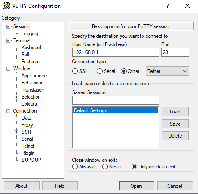The width and height of the screenshot is (198, 194).
Task: Click the question mark help icon
Action: (x=168, y=6)
